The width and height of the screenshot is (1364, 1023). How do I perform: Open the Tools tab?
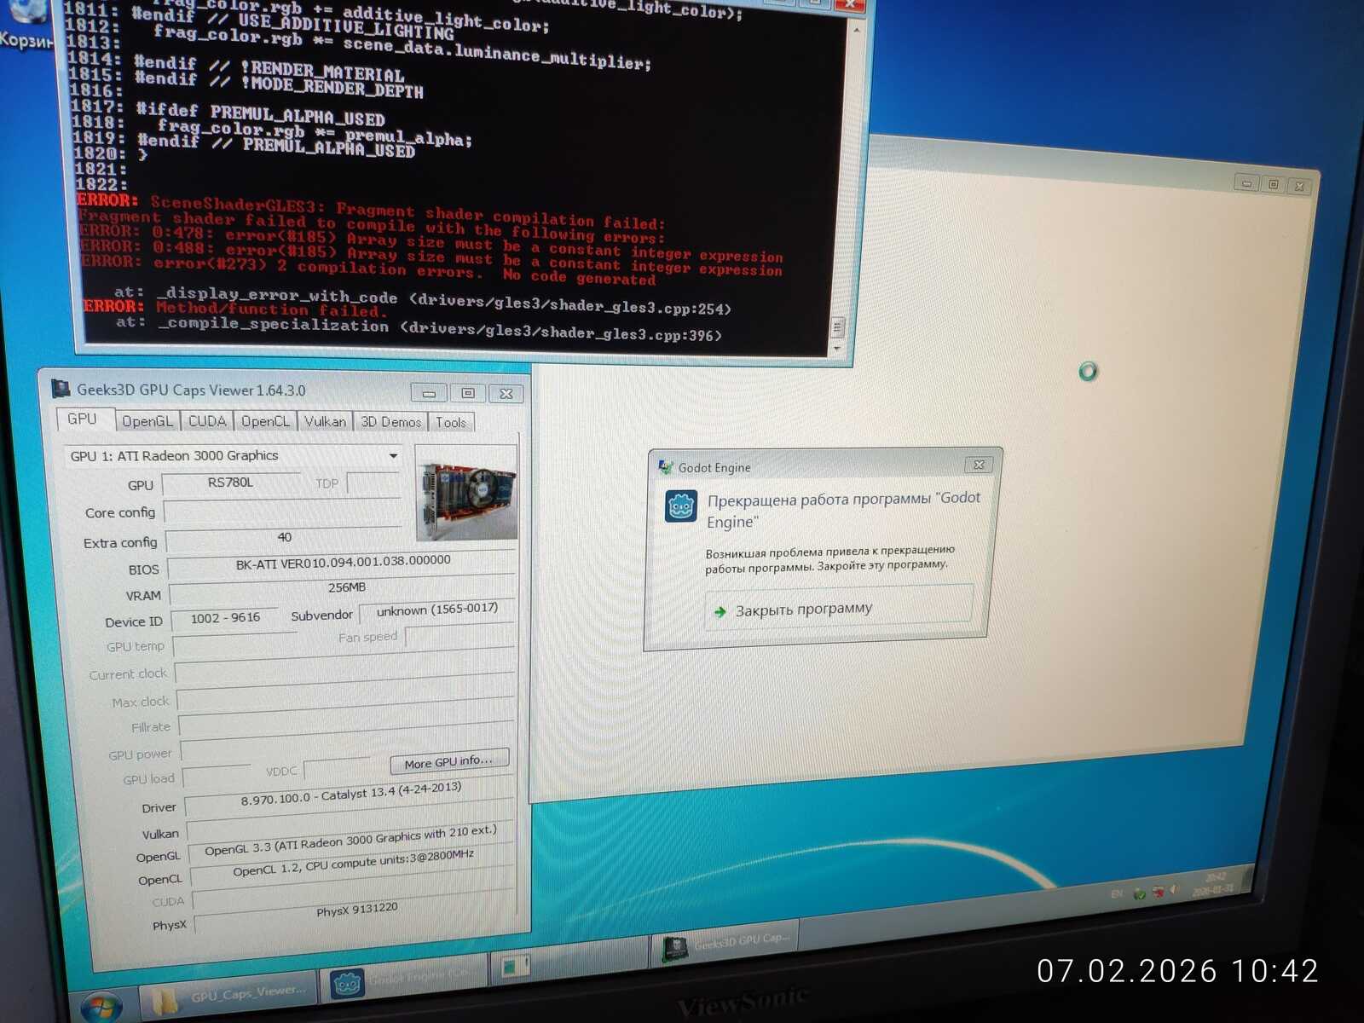451,422
